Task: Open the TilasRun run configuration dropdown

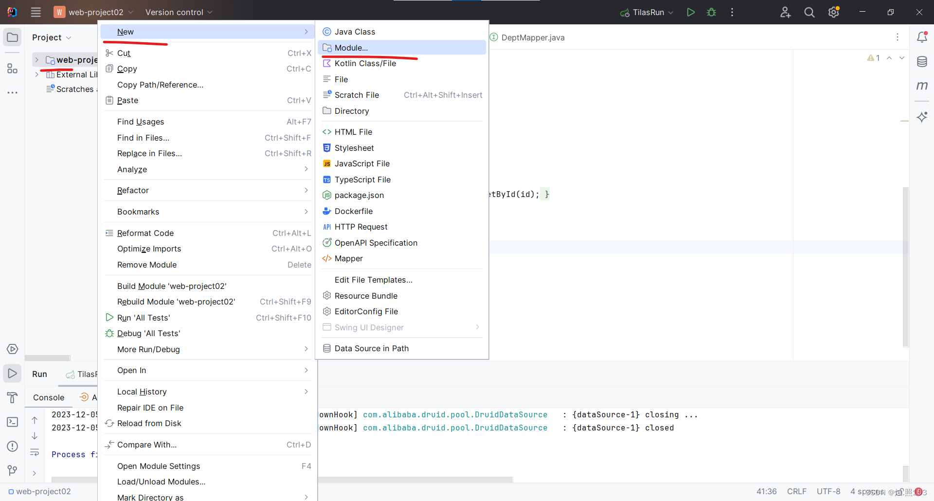Action: coord(647,12)
